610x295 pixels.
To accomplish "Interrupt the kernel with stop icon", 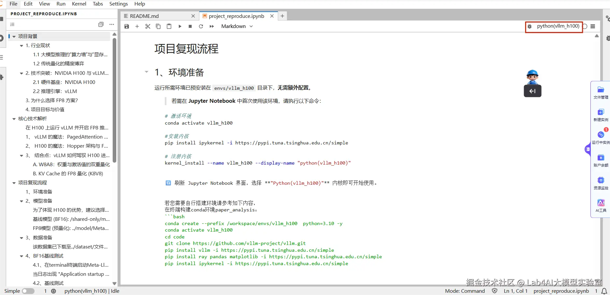I will point(190,26).
